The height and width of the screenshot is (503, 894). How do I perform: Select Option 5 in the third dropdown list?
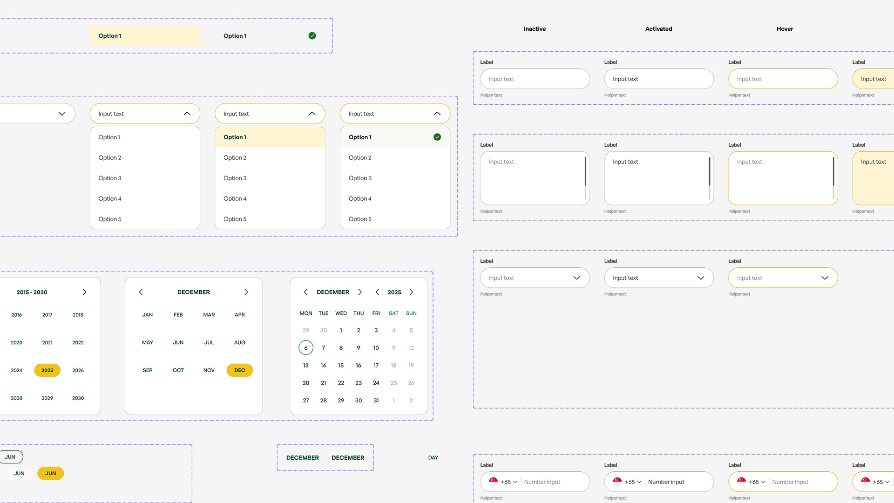(x=395, y=219)
